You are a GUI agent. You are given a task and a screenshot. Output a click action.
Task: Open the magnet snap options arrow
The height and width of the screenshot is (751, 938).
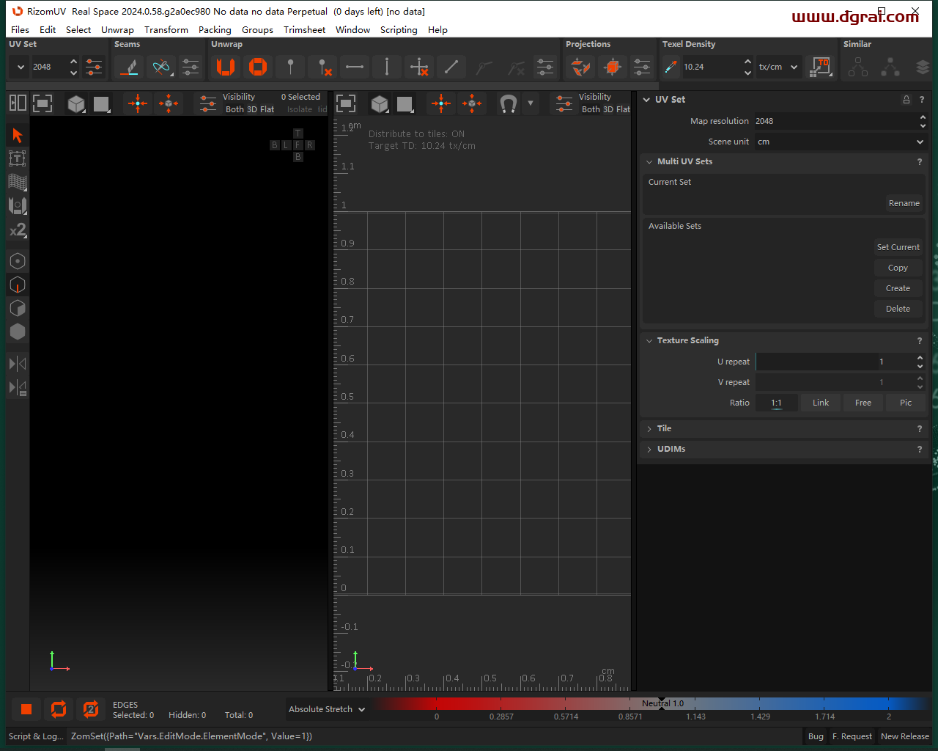[x=531, y=103]
